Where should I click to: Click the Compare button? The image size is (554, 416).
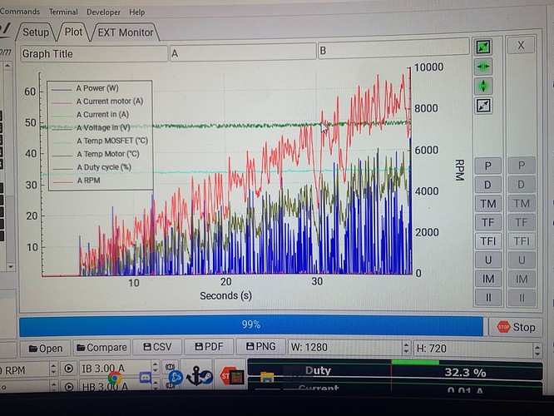(x=101, y=348)
